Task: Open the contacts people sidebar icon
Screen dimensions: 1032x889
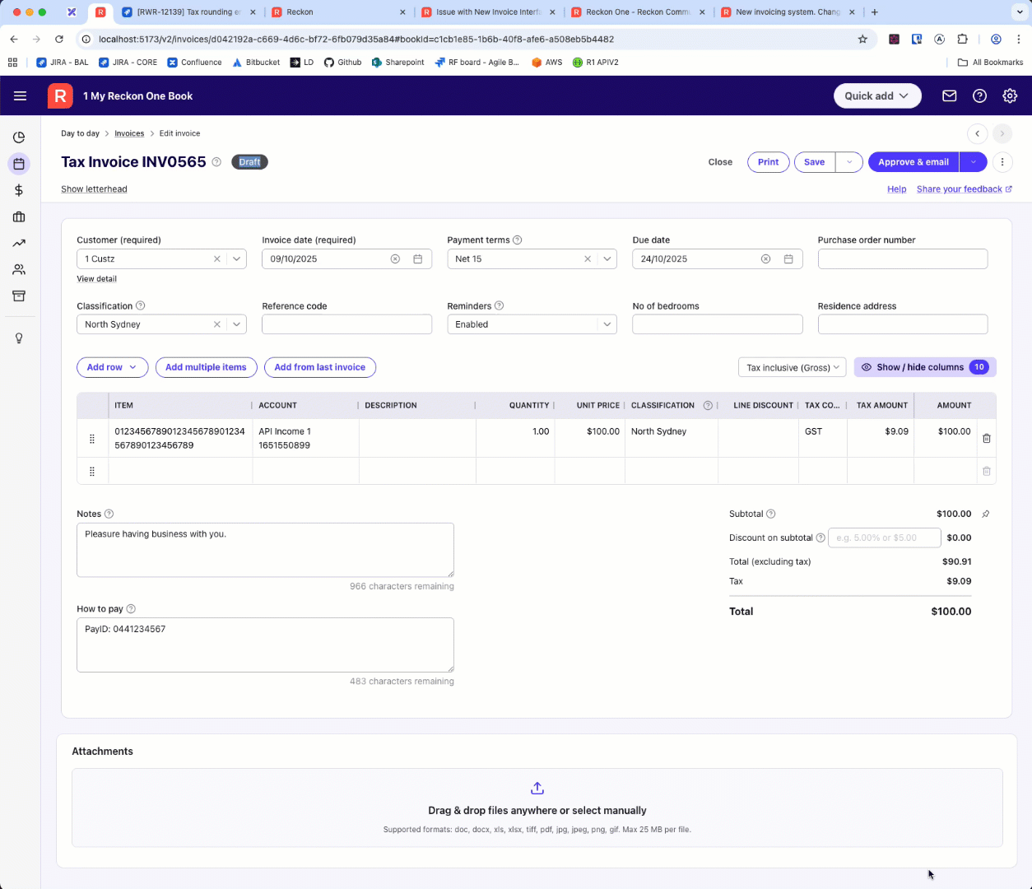Action: tap(19, 269)
